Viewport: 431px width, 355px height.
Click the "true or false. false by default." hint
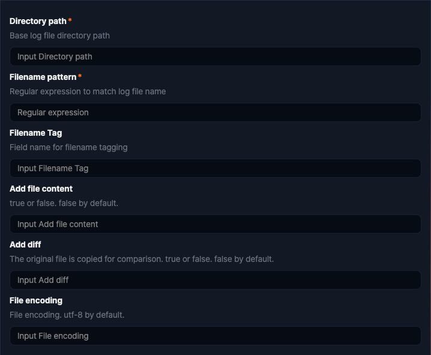click(x=64, y=203)
